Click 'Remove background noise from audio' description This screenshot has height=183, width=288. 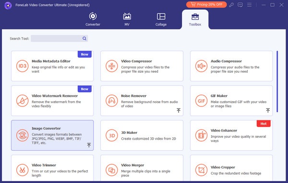(x=149, y=104)
